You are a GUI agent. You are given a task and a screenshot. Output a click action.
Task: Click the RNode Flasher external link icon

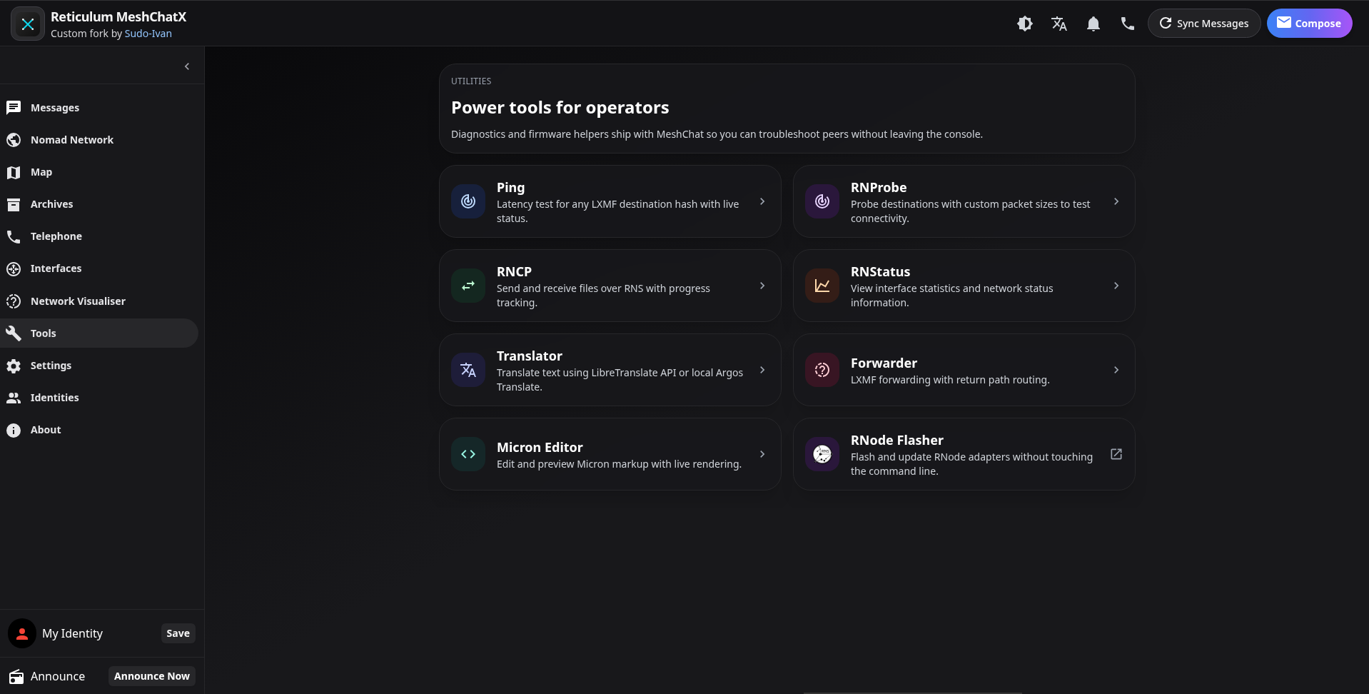(x=1116, y=454)
